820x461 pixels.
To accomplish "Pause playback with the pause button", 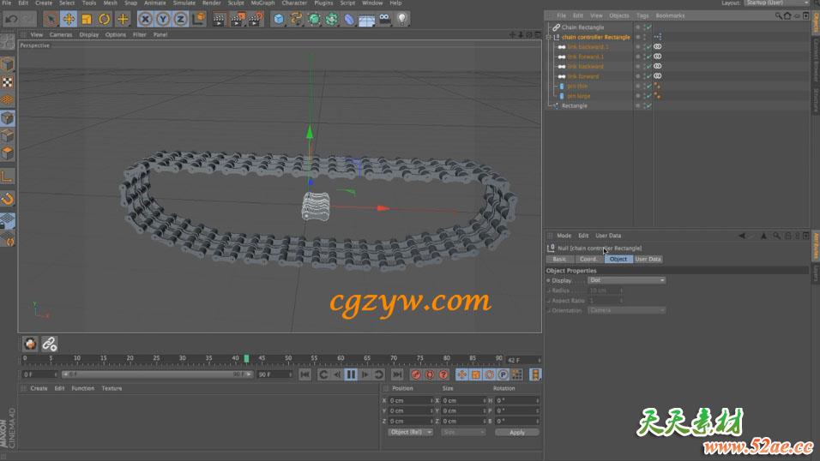I will (351, 374).
